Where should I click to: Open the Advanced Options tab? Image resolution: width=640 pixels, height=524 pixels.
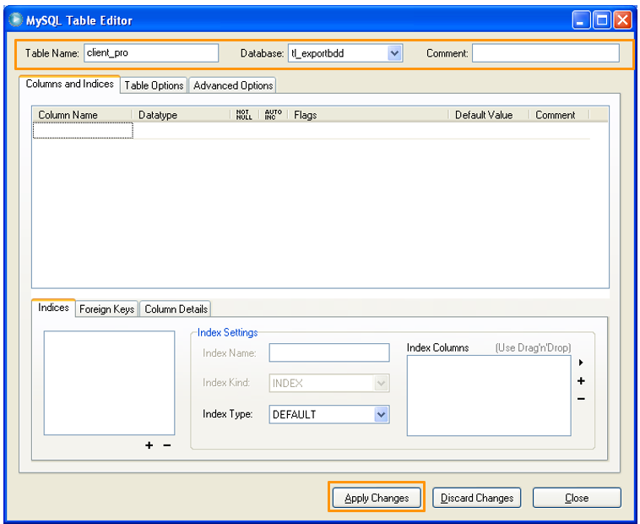[233, 85]
